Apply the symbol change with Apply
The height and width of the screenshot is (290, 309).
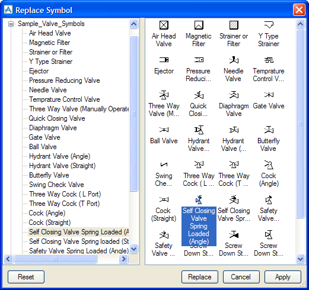(x=283, y=277)
